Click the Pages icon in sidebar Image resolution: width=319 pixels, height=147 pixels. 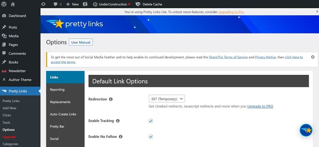[x=4, y=45]
